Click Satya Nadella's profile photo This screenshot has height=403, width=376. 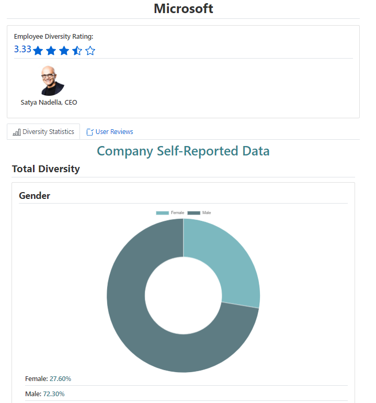(x=52, y=81)
